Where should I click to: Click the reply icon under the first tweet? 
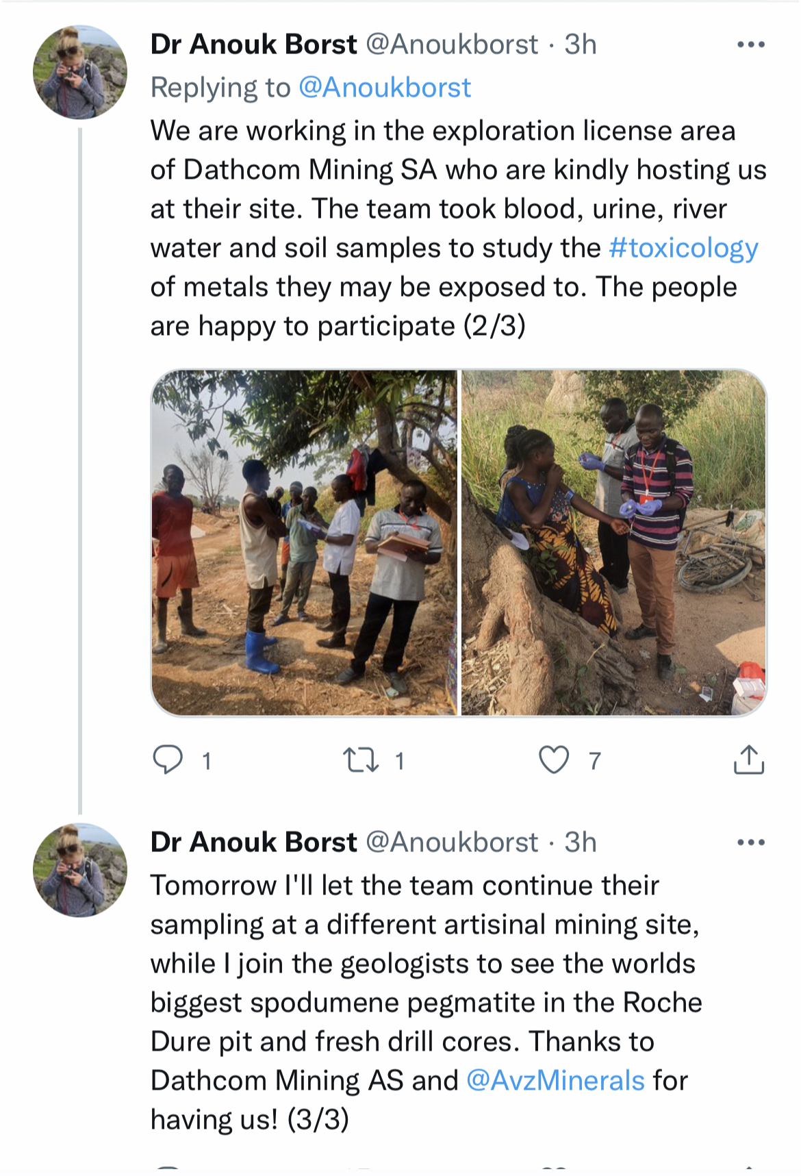click(x=168, y=760)
